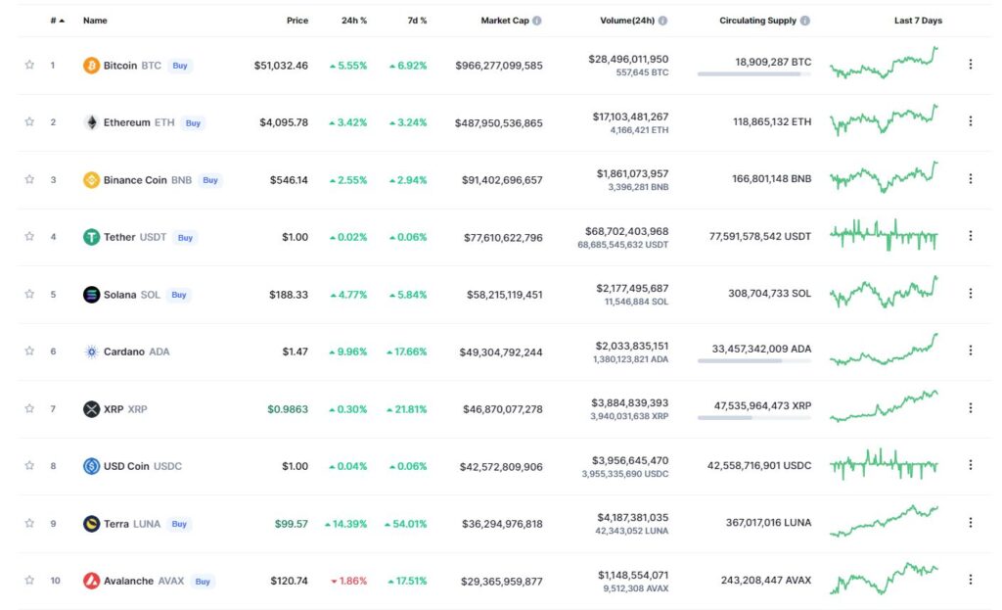1002x610 pixels.
Task: Click the XRP price $0.9863
Action: point(288,408)
